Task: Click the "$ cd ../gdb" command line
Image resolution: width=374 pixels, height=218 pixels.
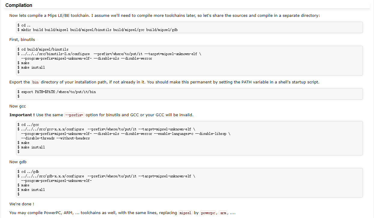Action: [x=28, y=172]
